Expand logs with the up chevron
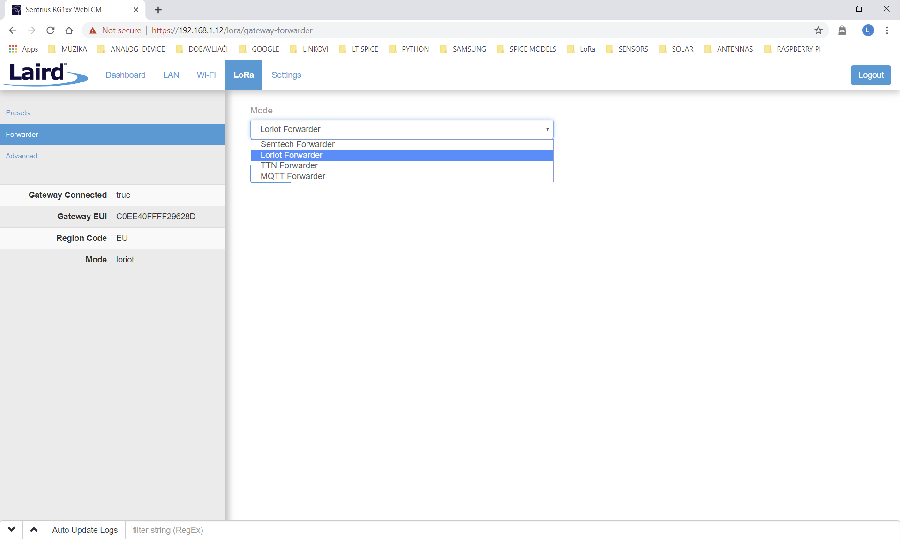 pos(34,530)
